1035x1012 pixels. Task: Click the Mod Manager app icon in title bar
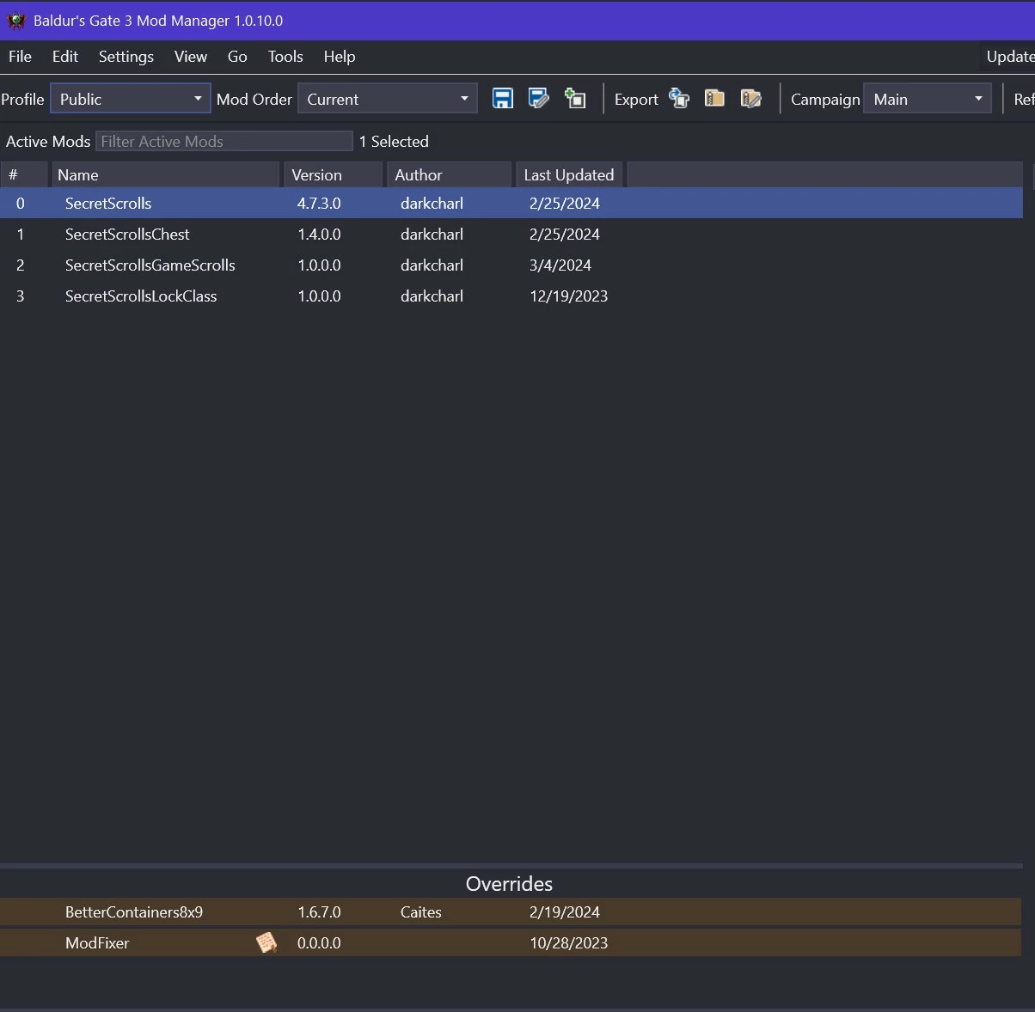[x=16, y=21]
